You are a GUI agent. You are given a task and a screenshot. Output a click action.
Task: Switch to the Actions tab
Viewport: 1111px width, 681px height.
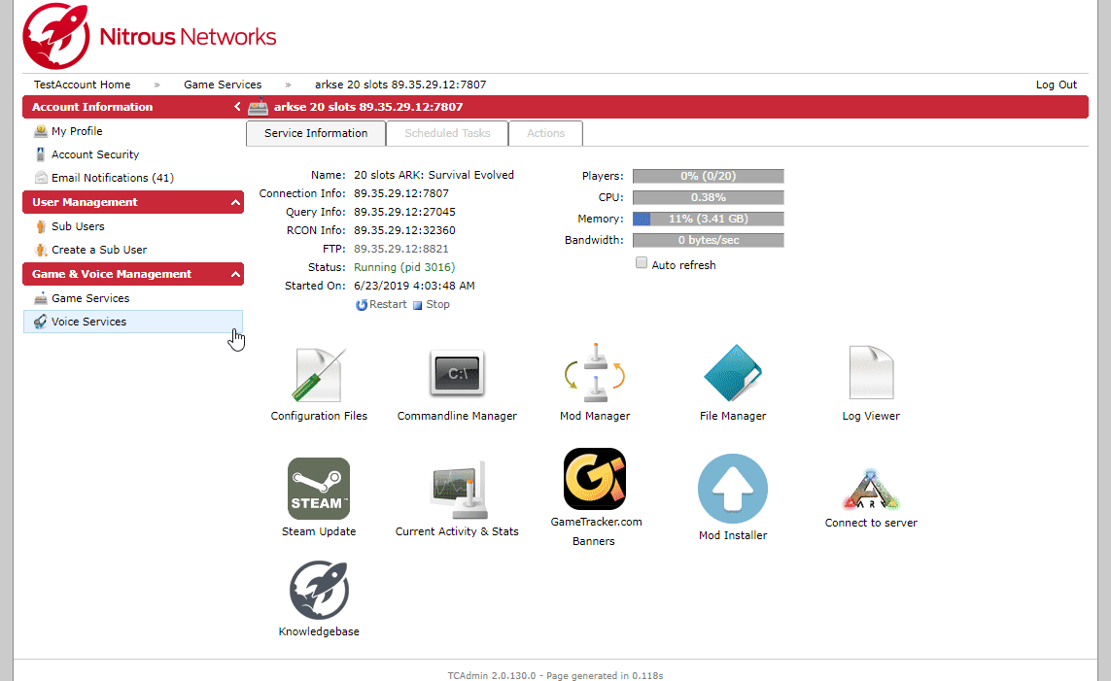click(545, 133)
